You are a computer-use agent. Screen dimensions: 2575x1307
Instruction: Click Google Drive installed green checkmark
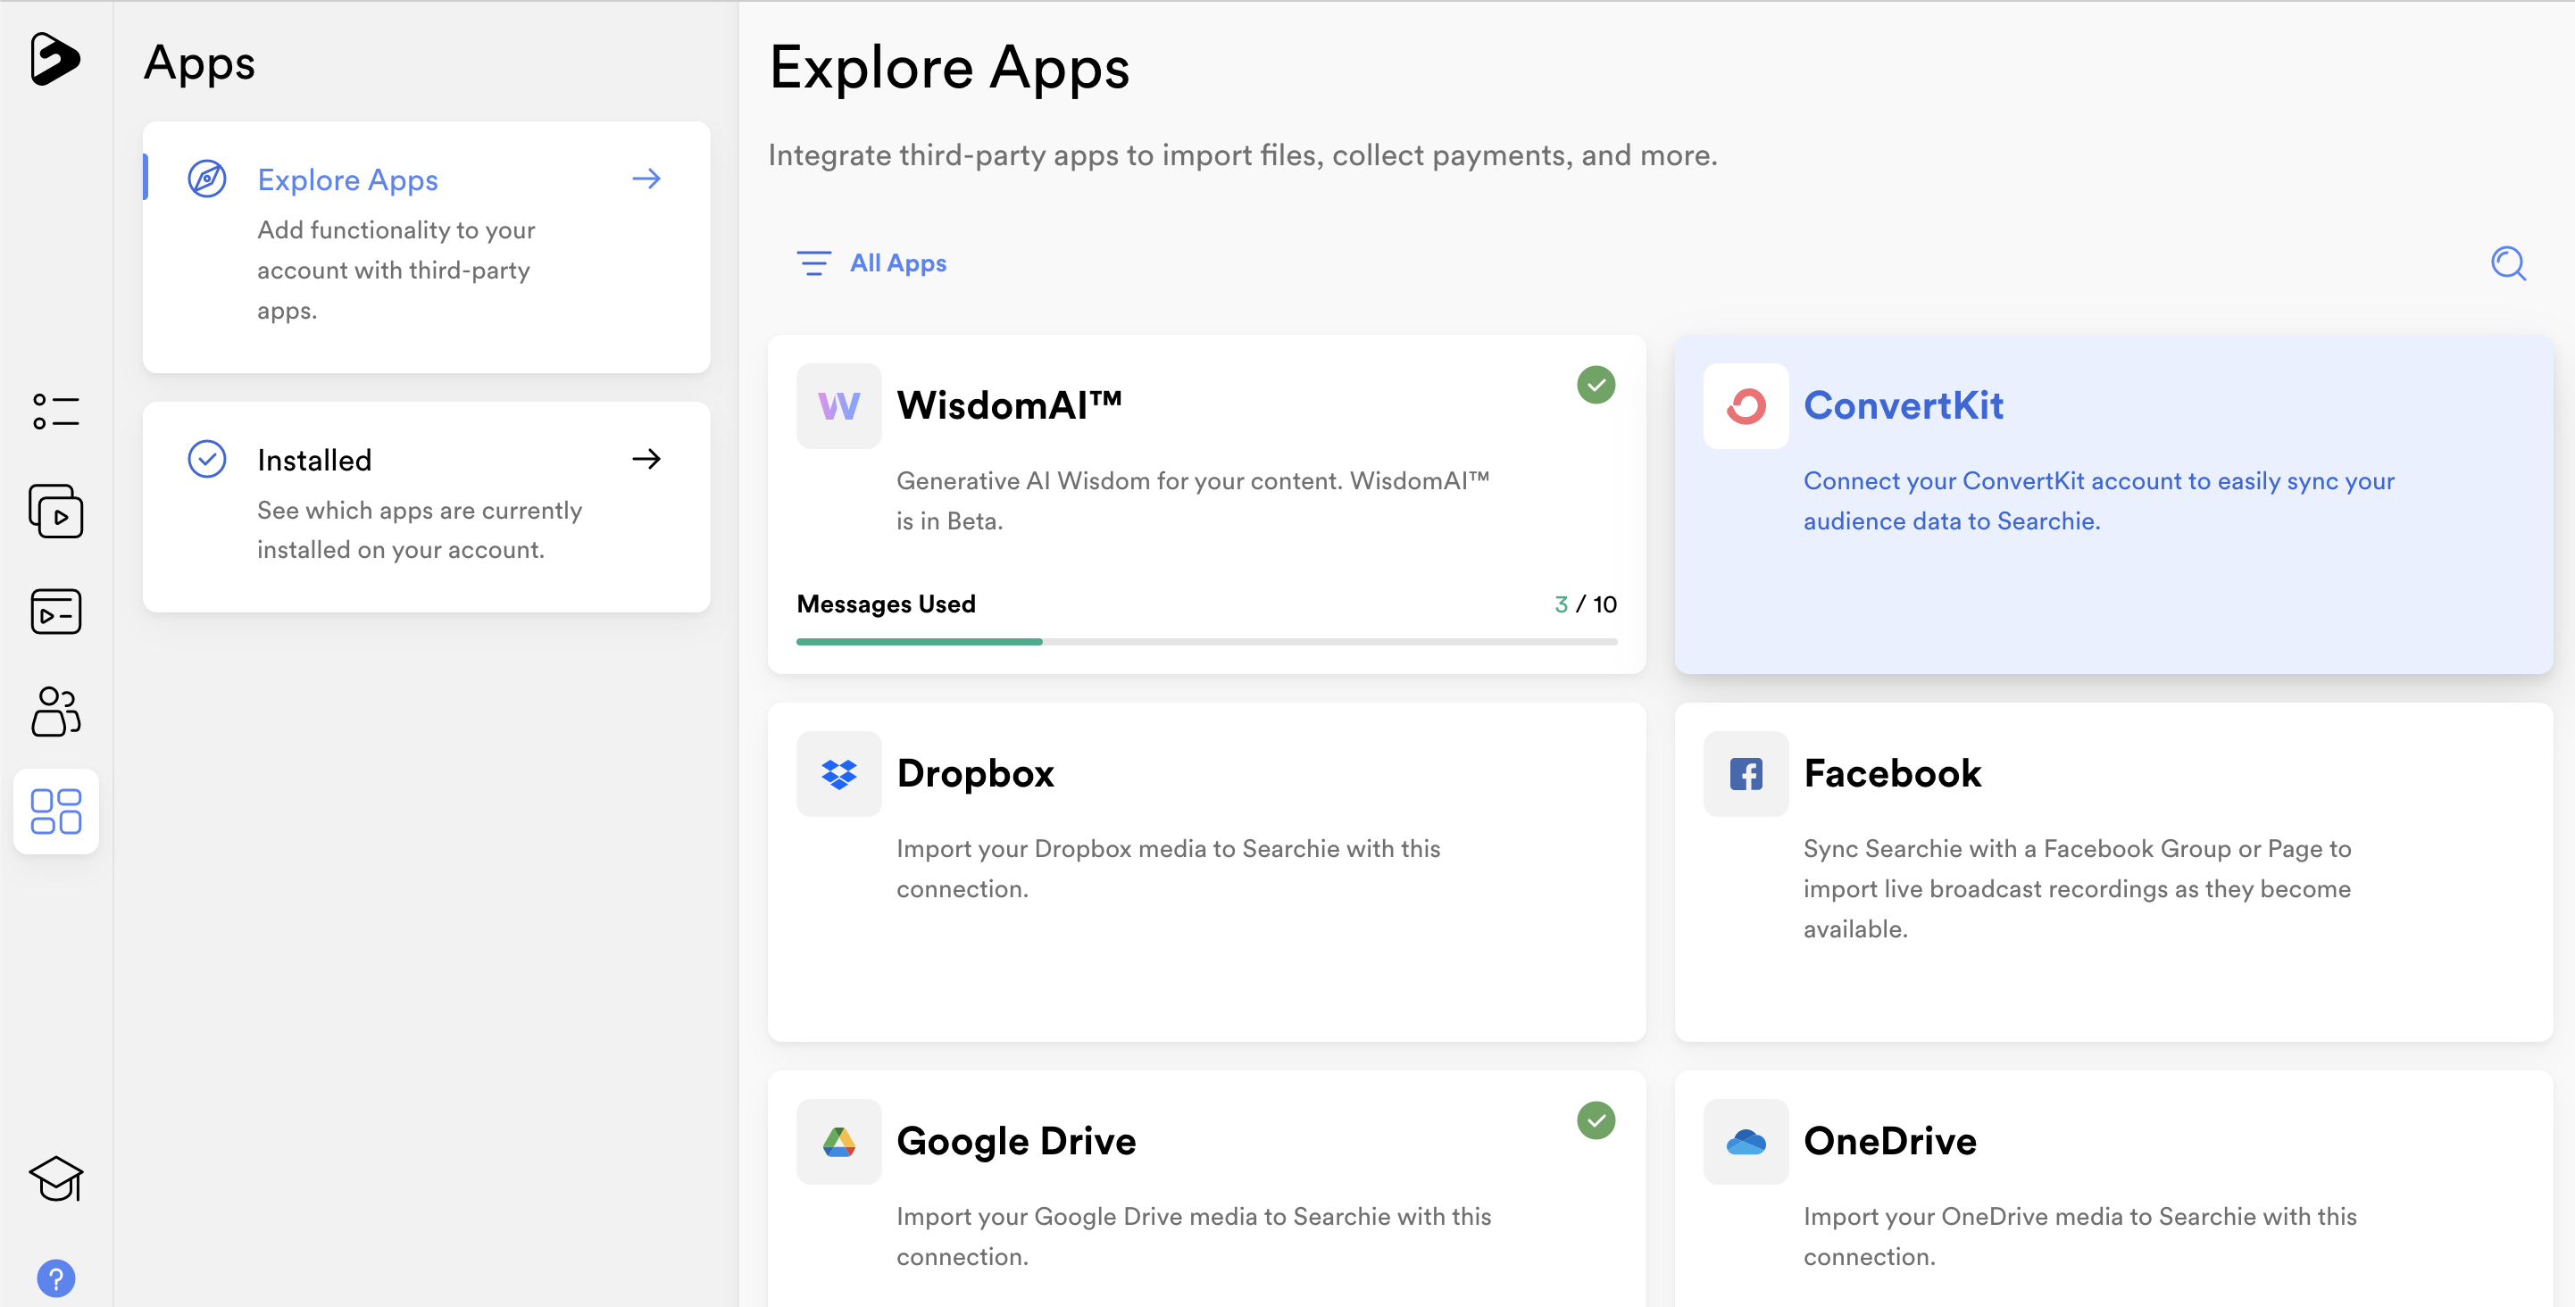(1596, 1120)
